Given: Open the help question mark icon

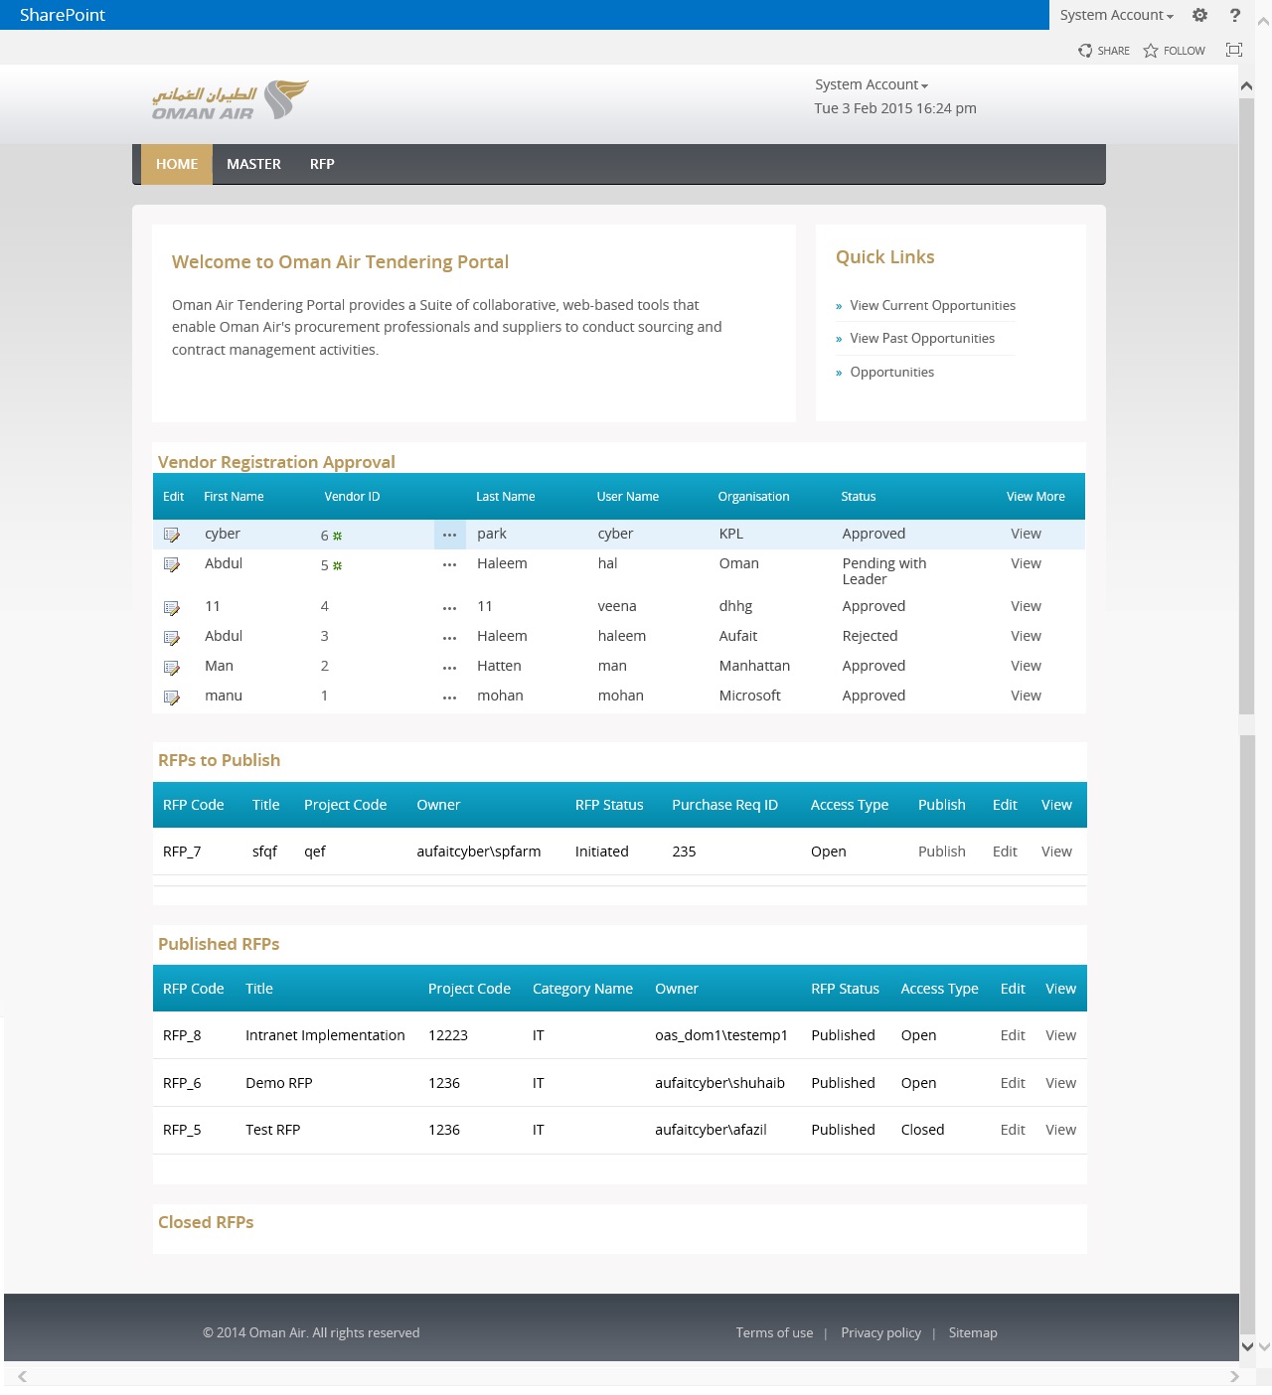Looking at the screenshot, I should [1235, 15].
